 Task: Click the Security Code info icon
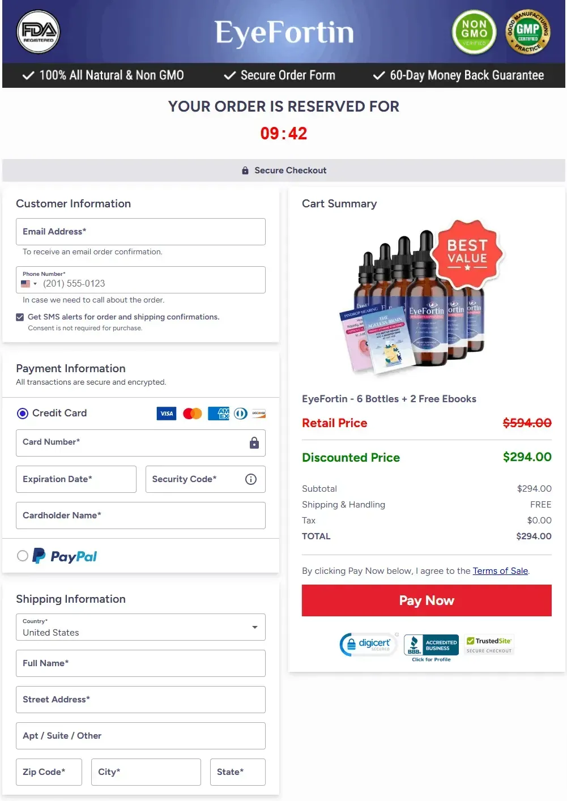point(251,479)
